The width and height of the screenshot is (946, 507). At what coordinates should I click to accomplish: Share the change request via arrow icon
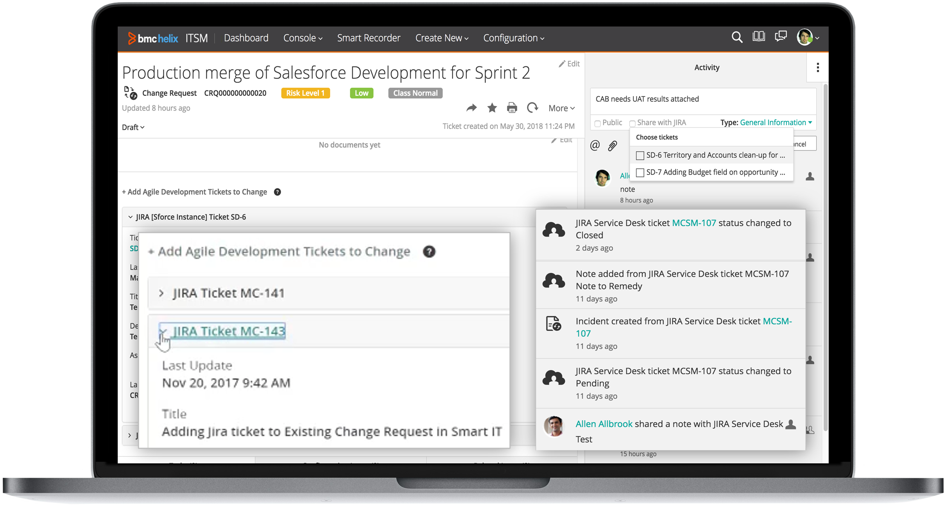(x=472, y=108)
